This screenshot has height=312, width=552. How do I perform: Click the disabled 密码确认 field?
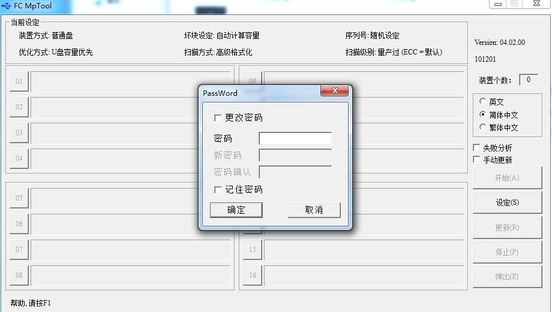tap(295, 172)
